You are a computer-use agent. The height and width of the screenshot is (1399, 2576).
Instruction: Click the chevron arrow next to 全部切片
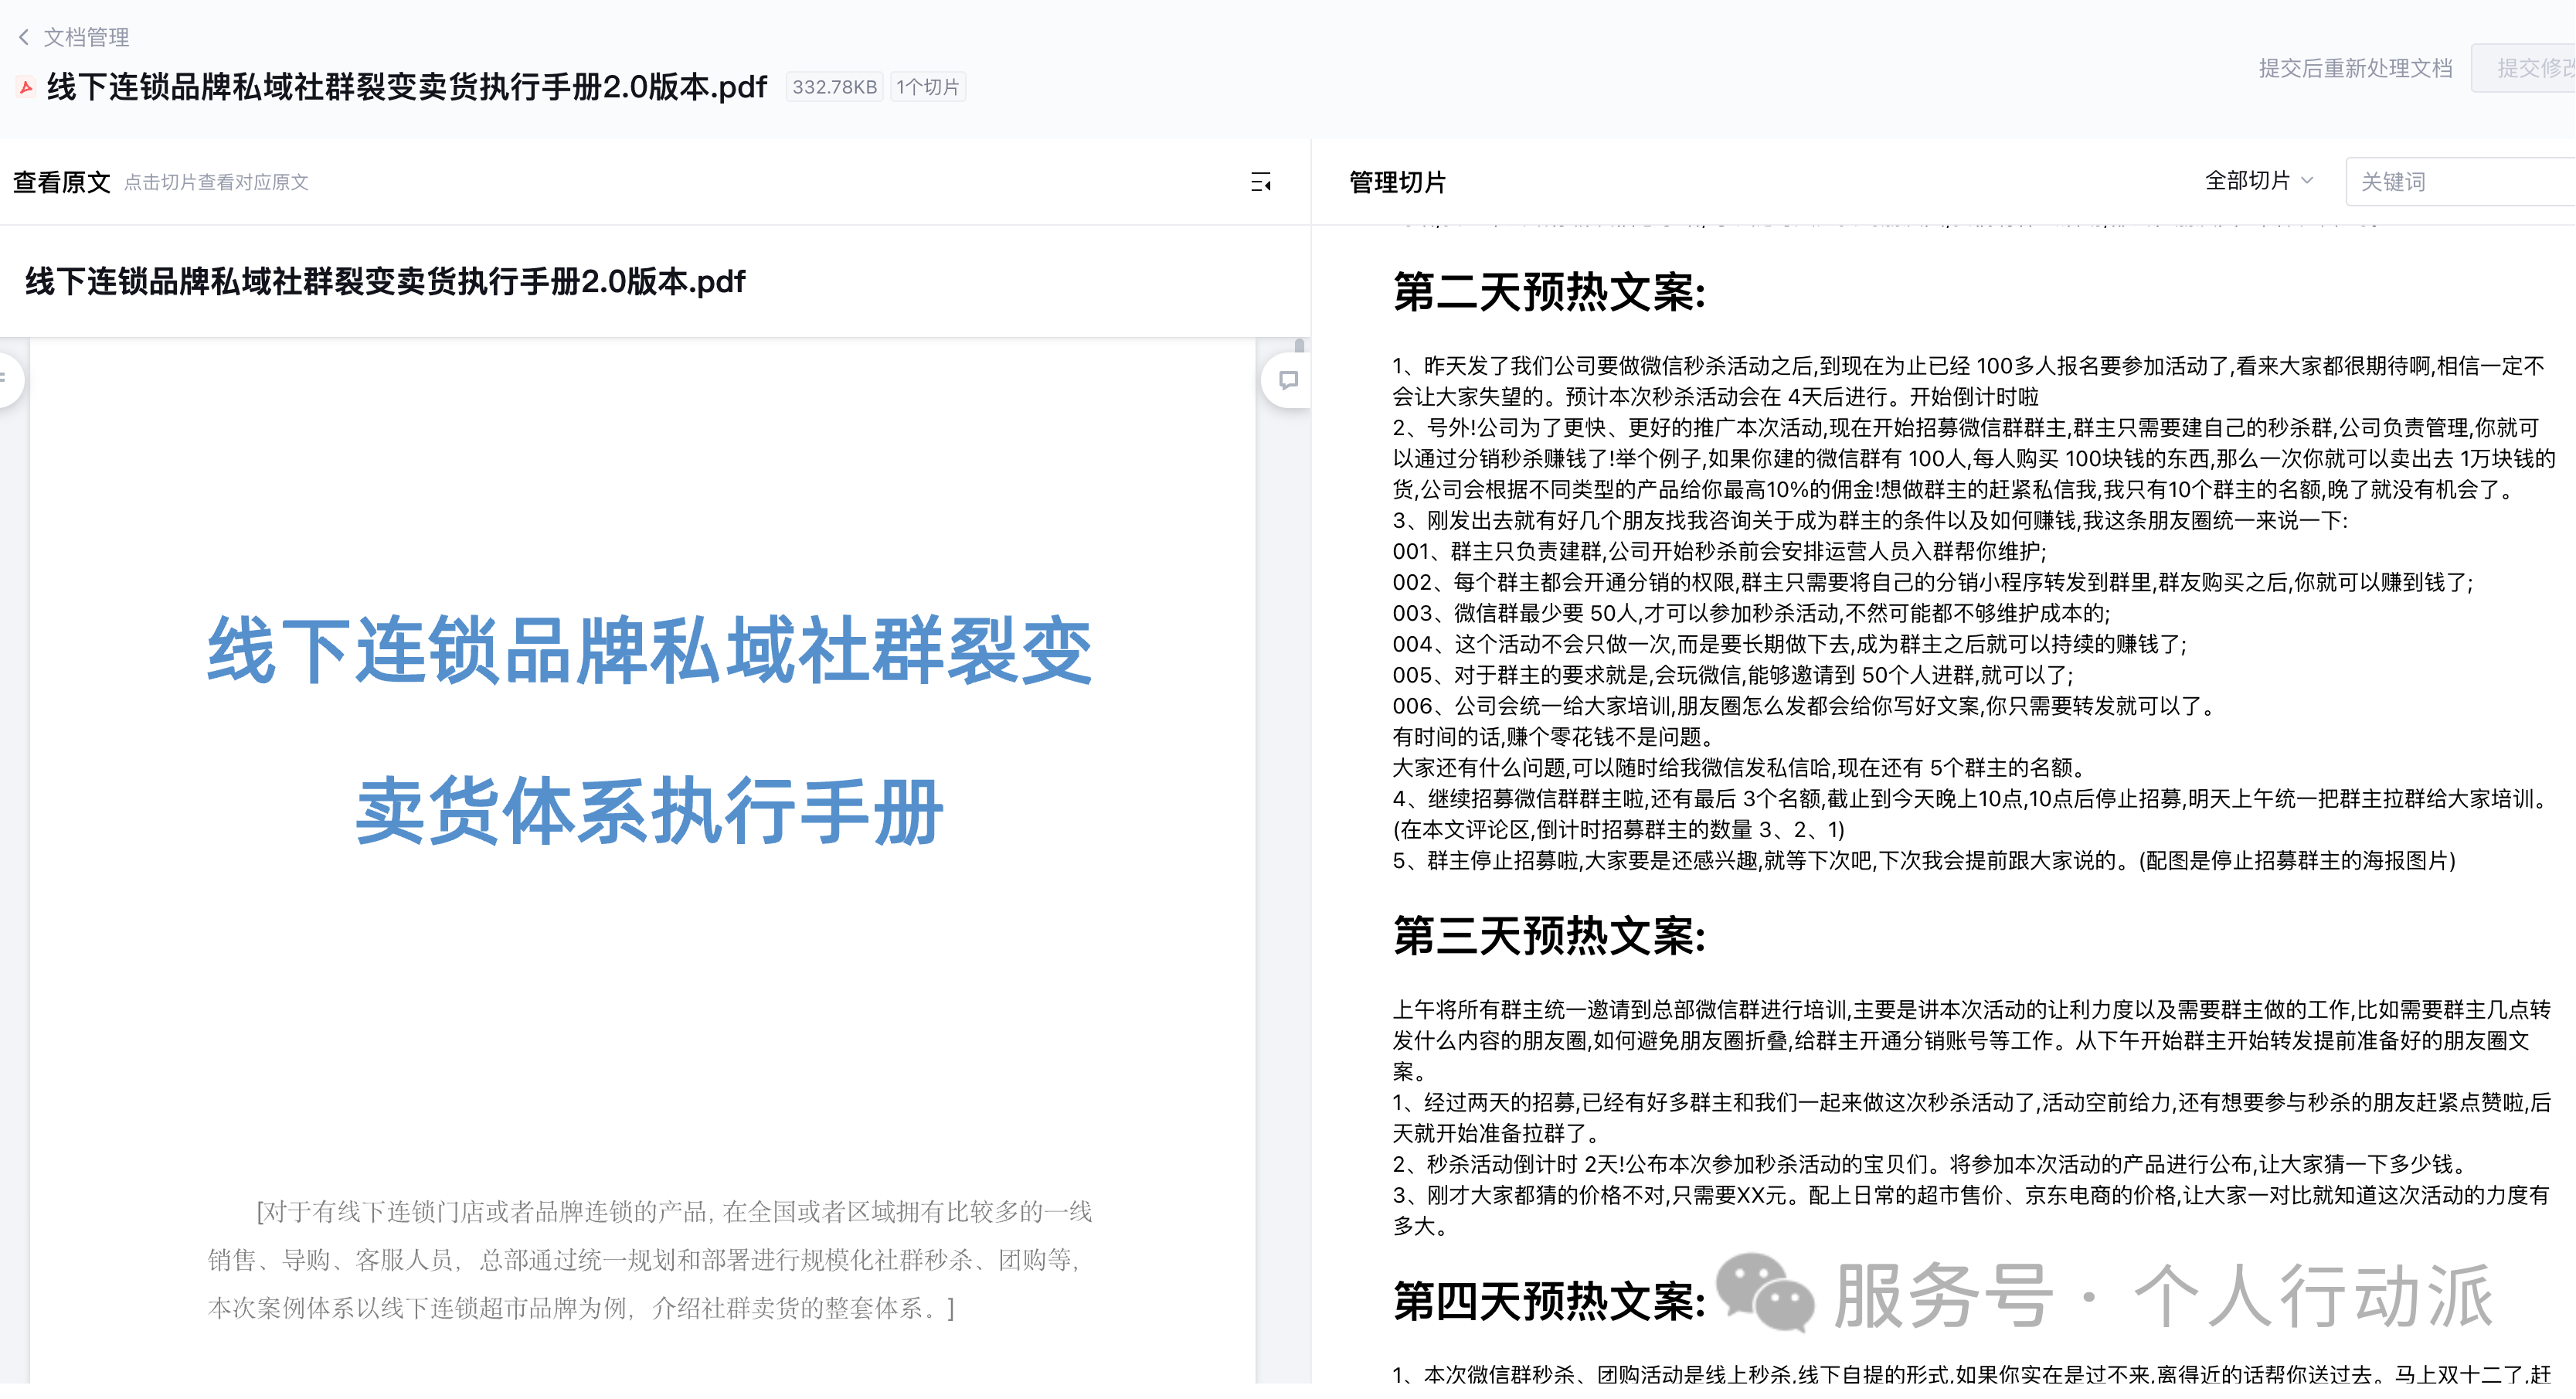2308,181
